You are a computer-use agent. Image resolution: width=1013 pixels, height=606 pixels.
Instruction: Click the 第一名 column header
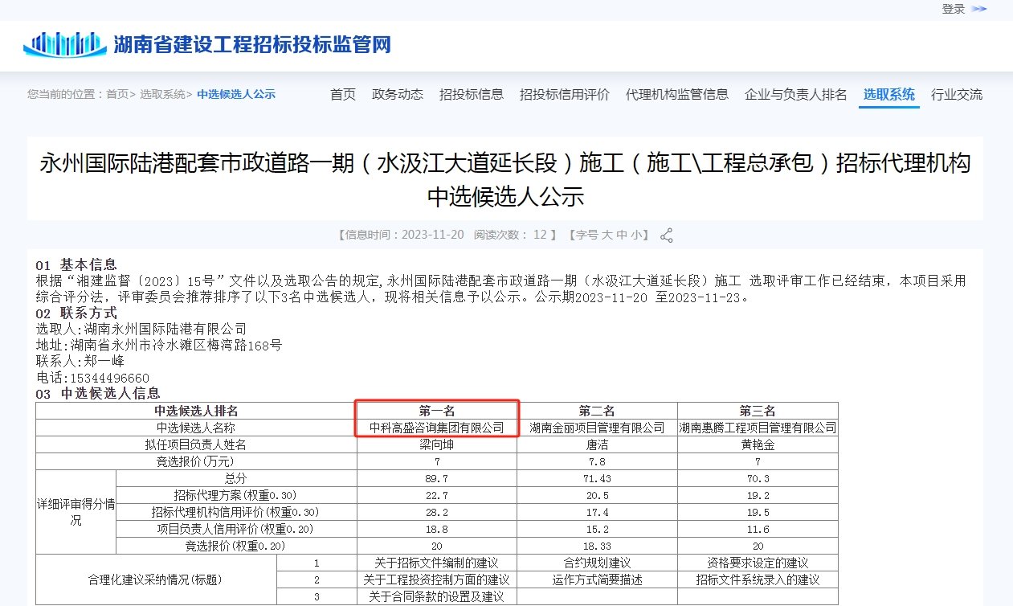437,411
